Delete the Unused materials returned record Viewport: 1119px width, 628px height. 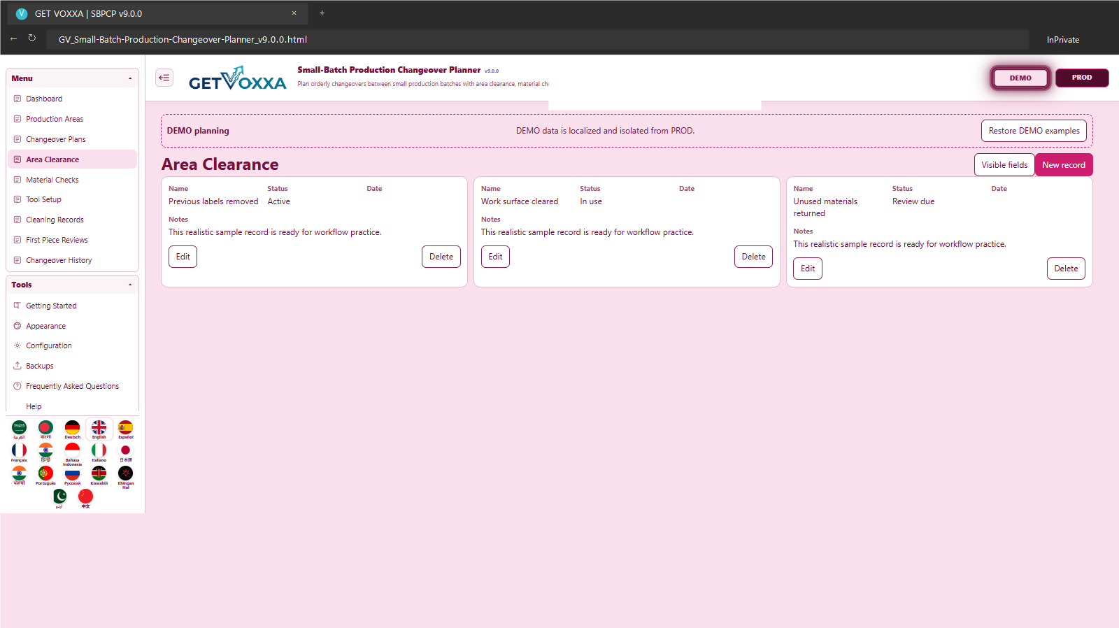point(1066,269)
